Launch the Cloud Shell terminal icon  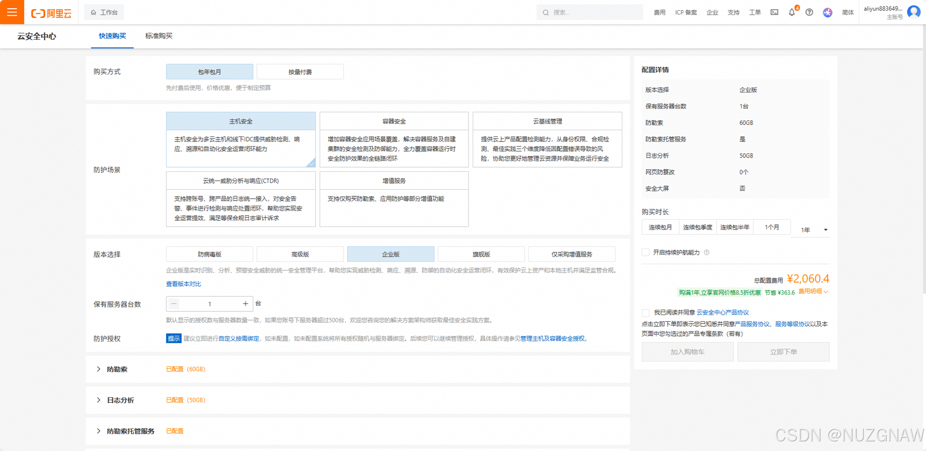click(x=774, y=12)
